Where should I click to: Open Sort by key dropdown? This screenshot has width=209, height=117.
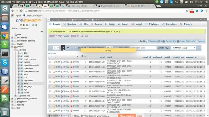183,48
